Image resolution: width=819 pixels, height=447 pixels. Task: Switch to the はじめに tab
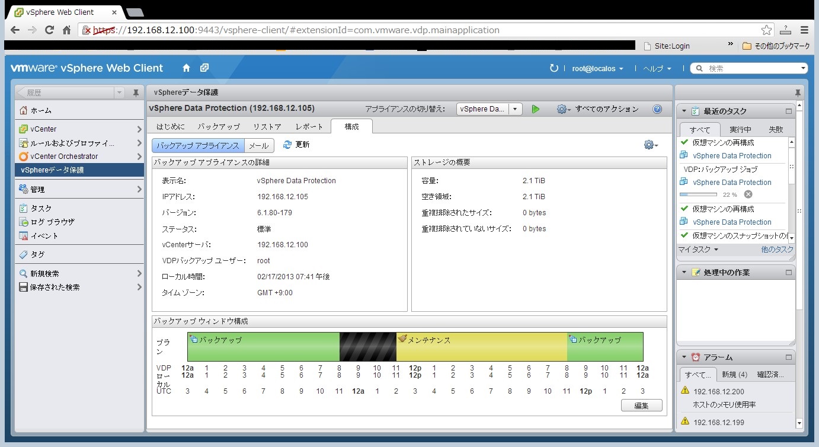(x=171, y=126)
